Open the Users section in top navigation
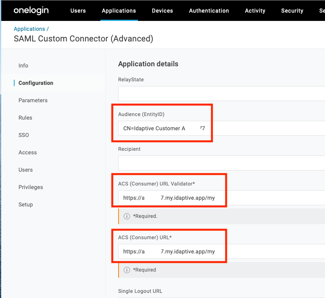This screenshot has height=298, width=325. pyautogui.click(x=78, y=11)
